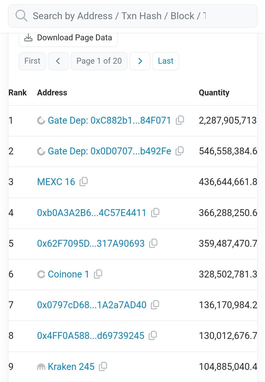The height and width of the screenshot is (382, 265).
Task: Copy MEXC 16 address
Action: coord(84,182)
